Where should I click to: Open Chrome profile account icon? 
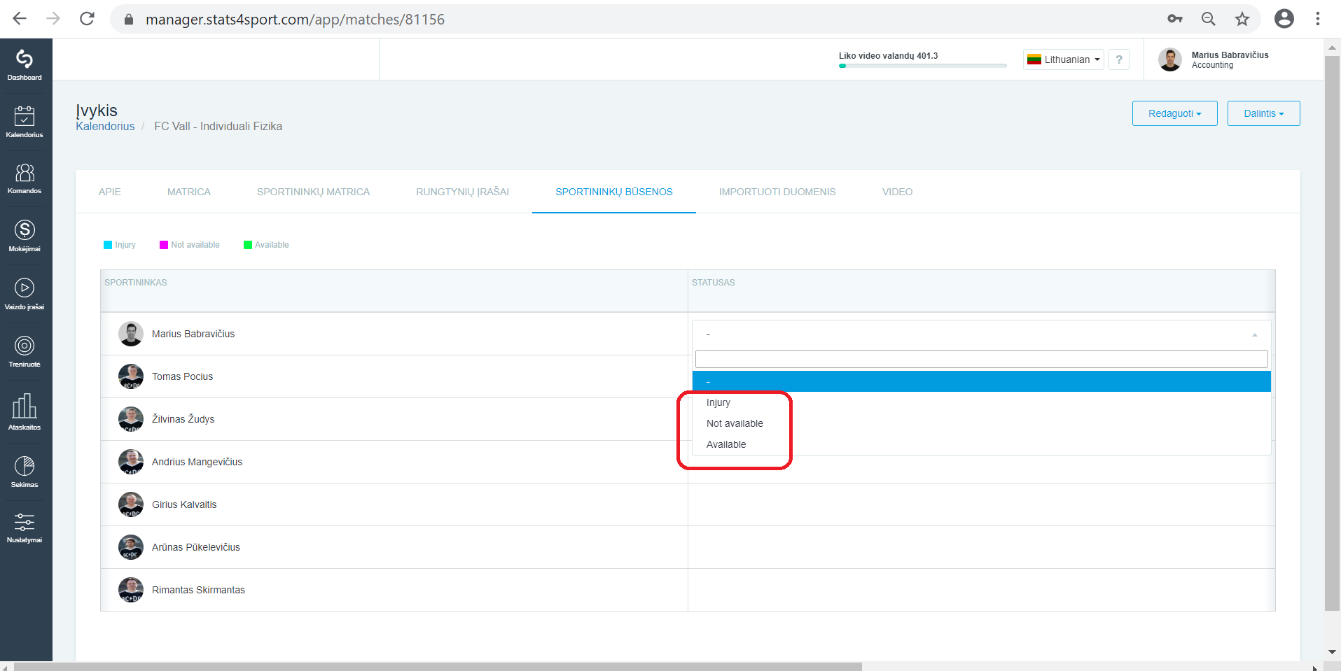click(x=1284, y=19)
